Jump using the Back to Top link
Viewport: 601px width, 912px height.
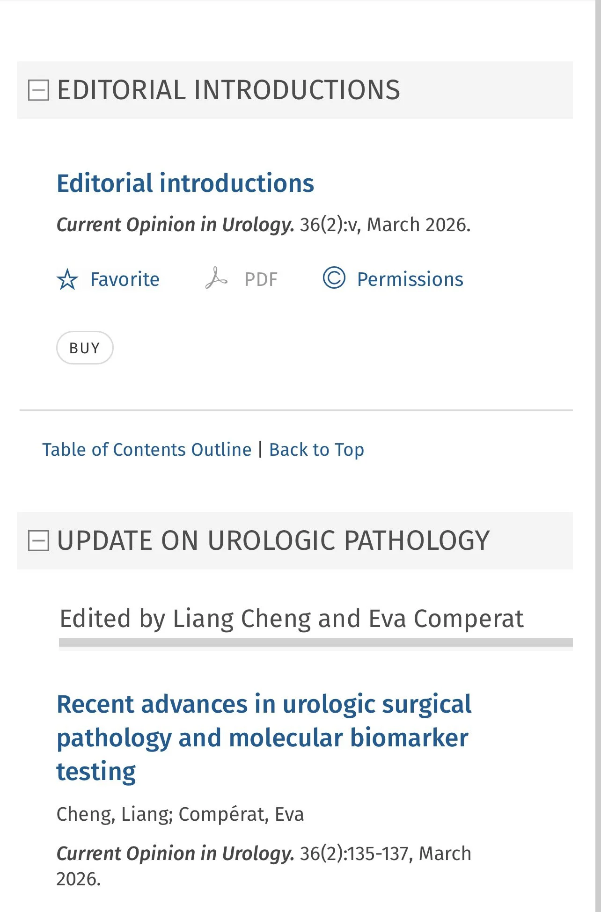[x=316, y=450]
